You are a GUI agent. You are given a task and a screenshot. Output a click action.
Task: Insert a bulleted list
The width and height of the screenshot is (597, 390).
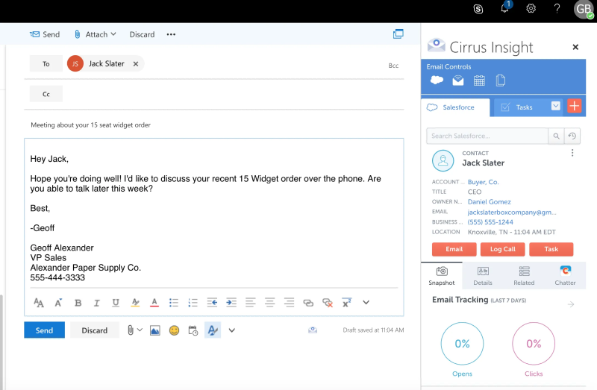[174, 303]
